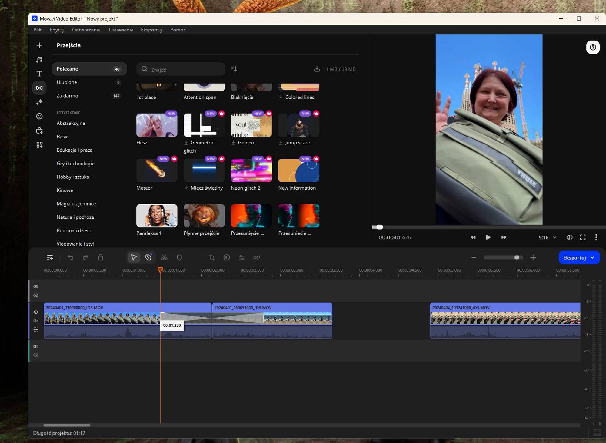The width and height of the screenshot is (606, 443).
Task: Open the Eksportuj button dropdown arrow
Action: coord(592,257)
